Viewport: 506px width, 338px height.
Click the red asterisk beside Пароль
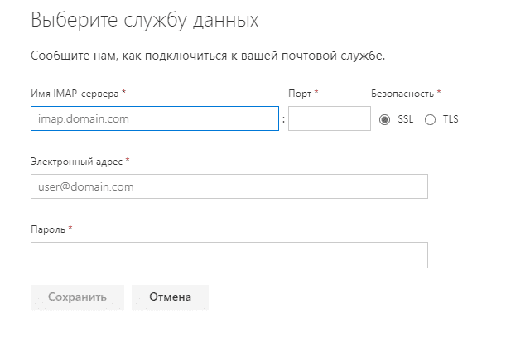[70, 228]
